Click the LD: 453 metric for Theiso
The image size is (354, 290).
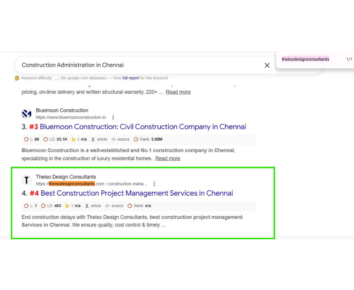click(51, 206)
